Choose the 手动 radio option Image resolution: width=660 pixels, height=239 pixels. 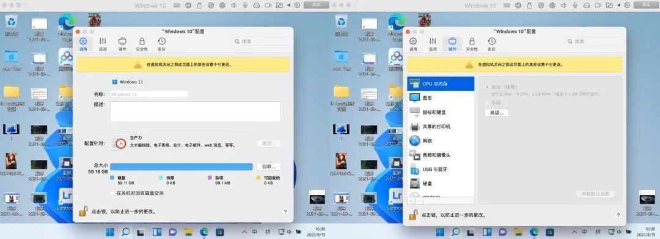488,102
